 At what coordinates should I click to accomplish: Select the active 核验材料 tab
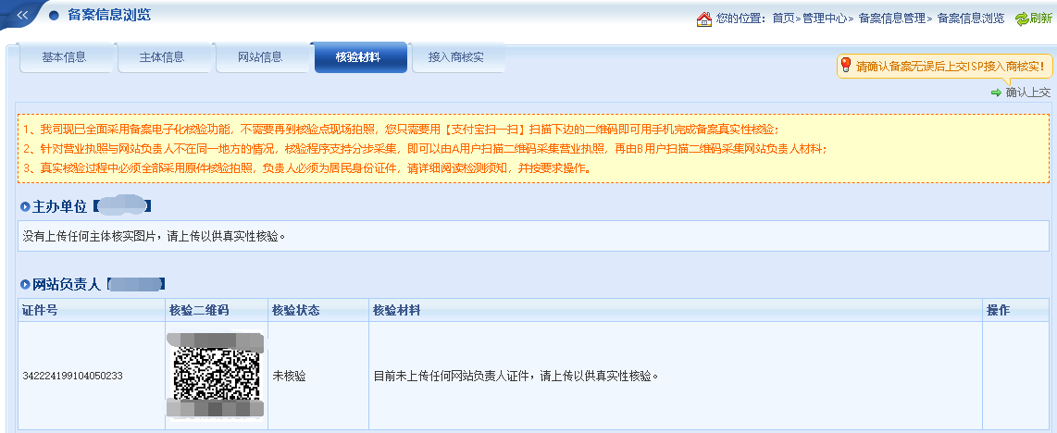click(x=358, y=57)
